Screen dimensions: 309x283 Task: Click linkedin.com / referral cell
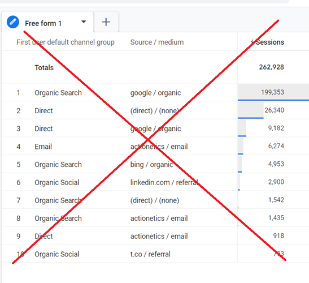click(164, 183)
